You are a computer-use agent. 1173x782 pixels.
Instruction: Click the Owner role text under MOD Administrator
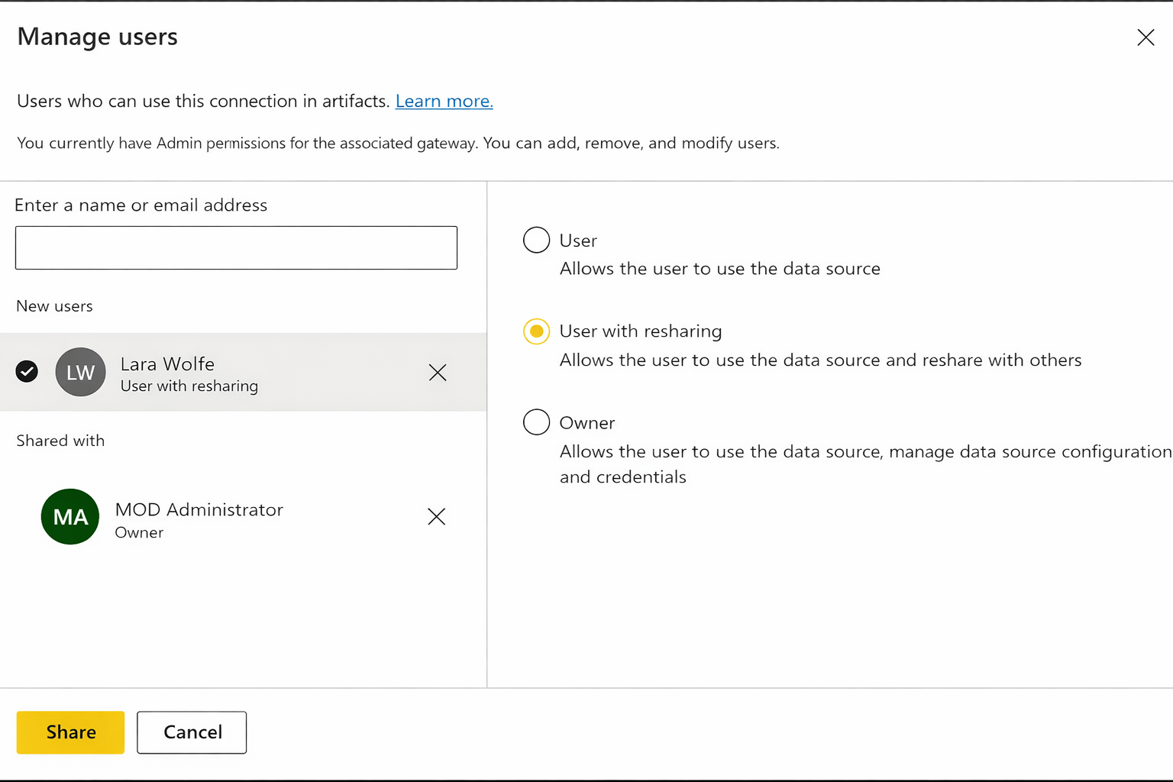pos(139,533)
